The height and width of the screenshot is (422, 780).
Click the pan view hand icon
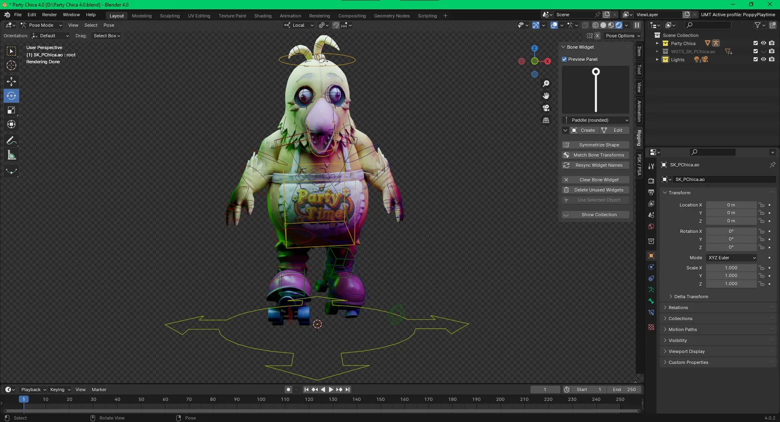[546, 96]
